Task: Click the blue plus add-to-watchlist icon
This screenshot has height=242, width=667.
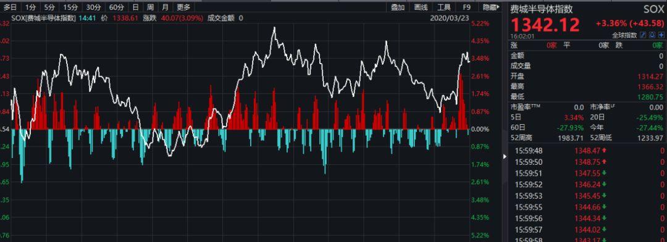Action: tap(661, 35)
